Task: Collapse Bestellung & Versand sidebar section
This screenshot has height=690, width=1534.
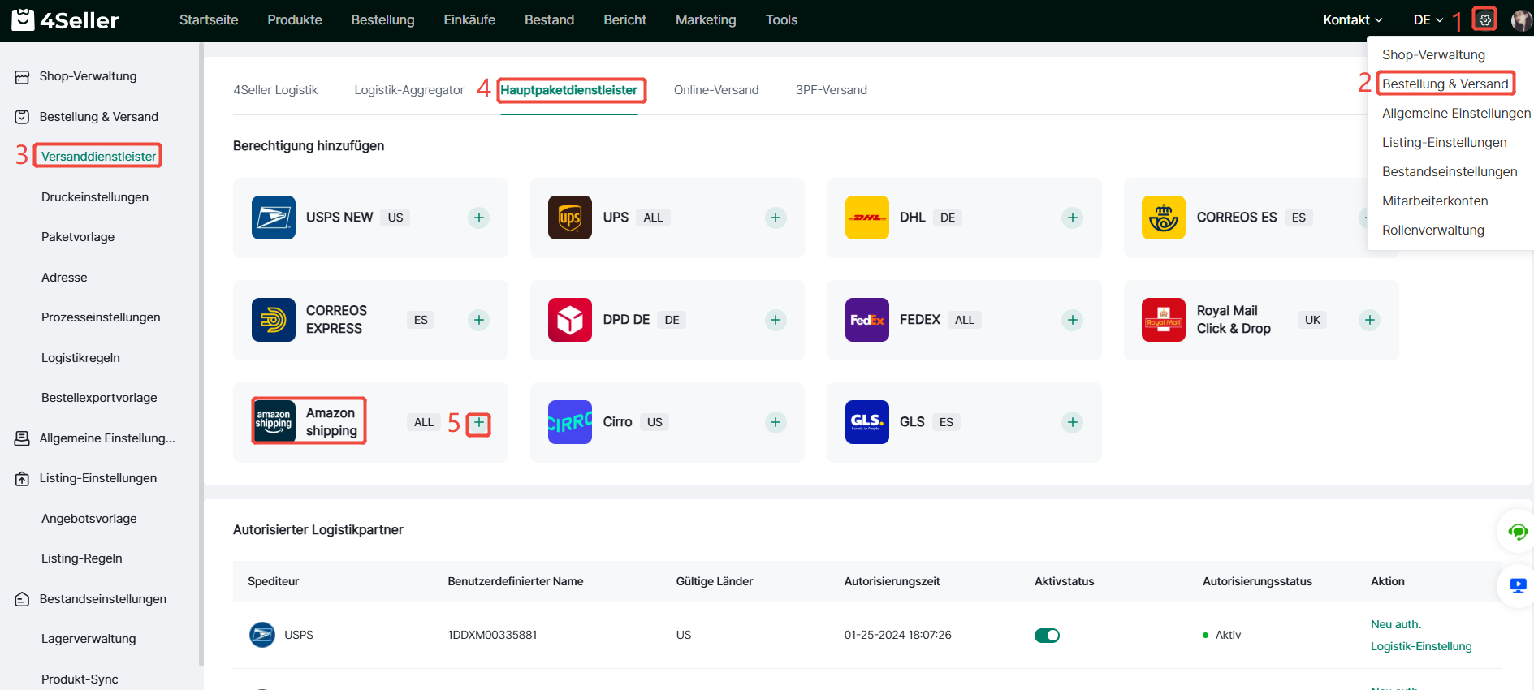Action: click(99, 117)
